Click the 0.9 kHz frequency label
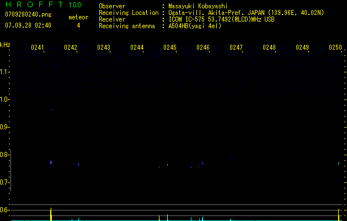Viewport: 347px width, 221px height. click(x=4, y=127)
